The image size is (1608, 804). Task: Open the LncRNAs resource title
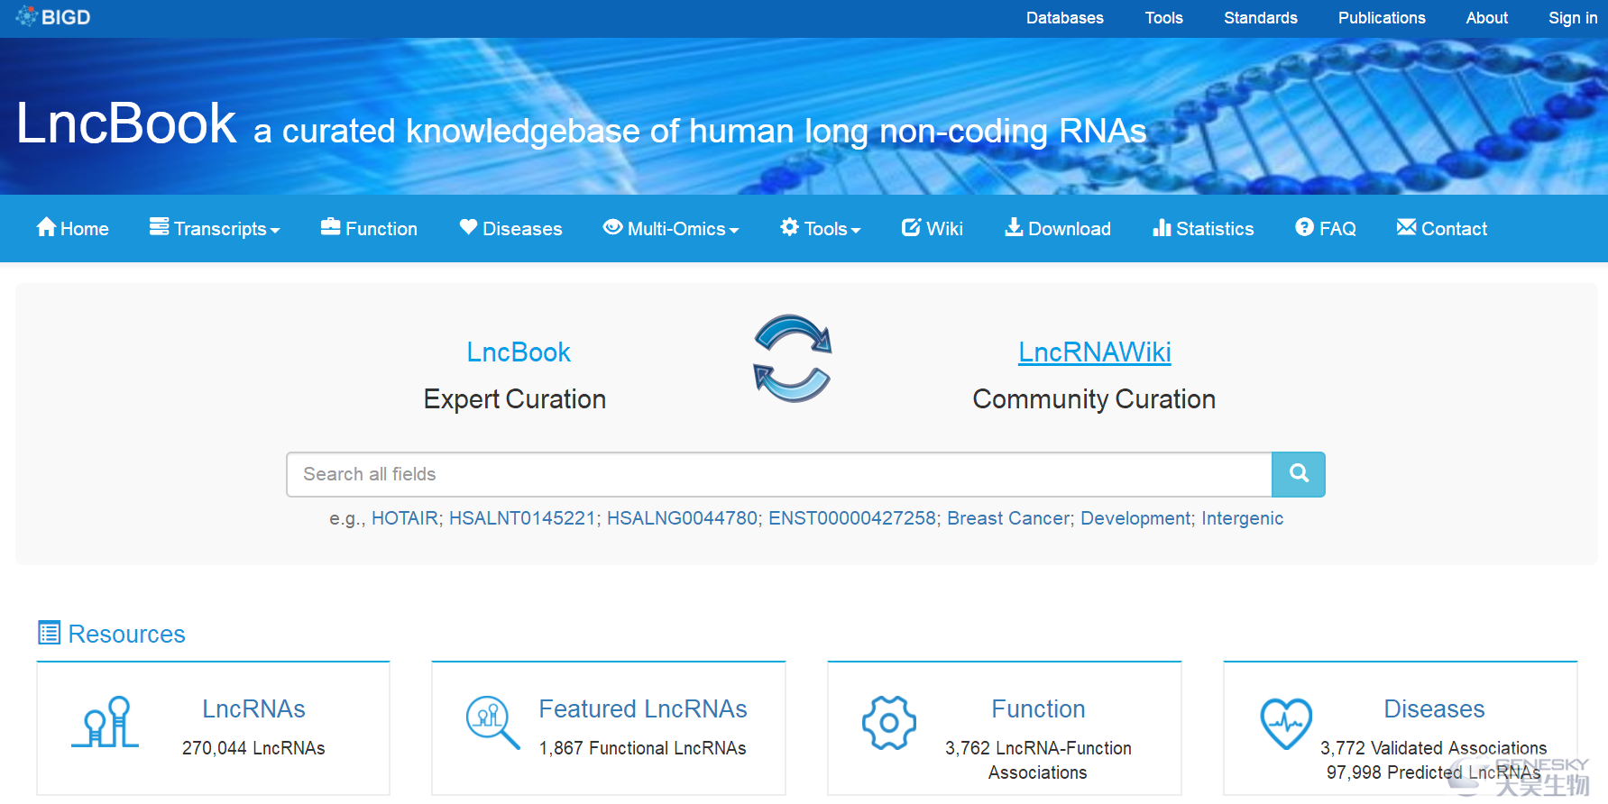click(x=253, y=708)
